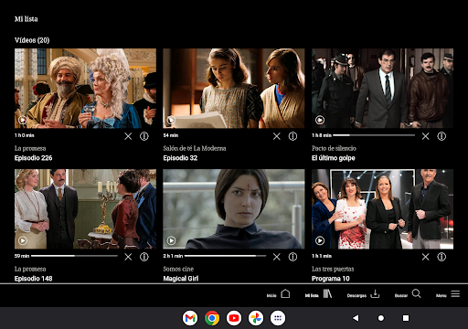
Task: Remove El último golpe from list
Action: [426, 136]
